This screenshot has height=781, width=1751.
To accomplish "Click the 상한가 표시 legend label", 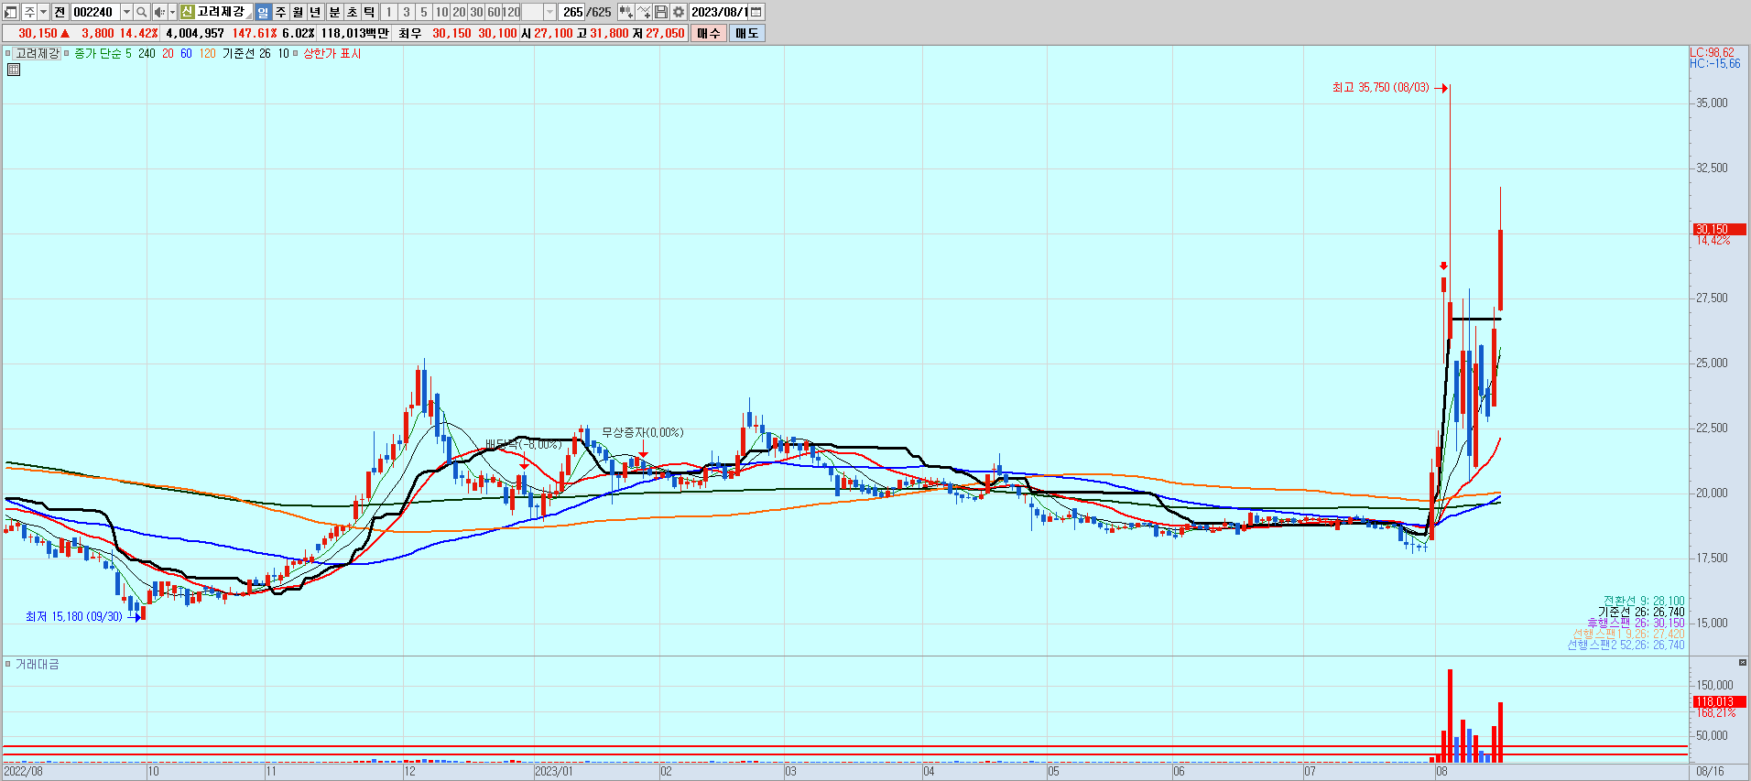I will [332, 53].
